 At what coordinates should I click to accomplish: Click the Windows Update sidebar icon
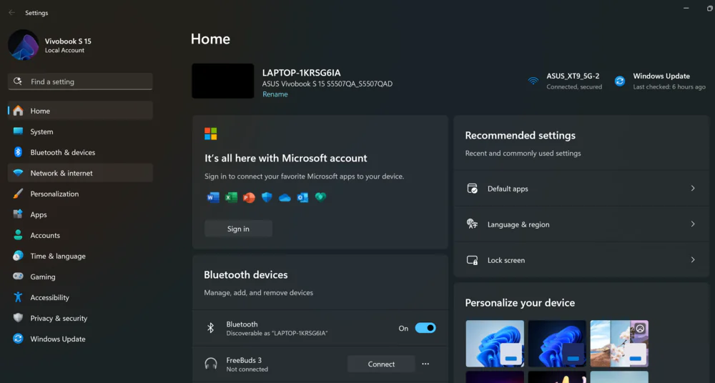19,339
